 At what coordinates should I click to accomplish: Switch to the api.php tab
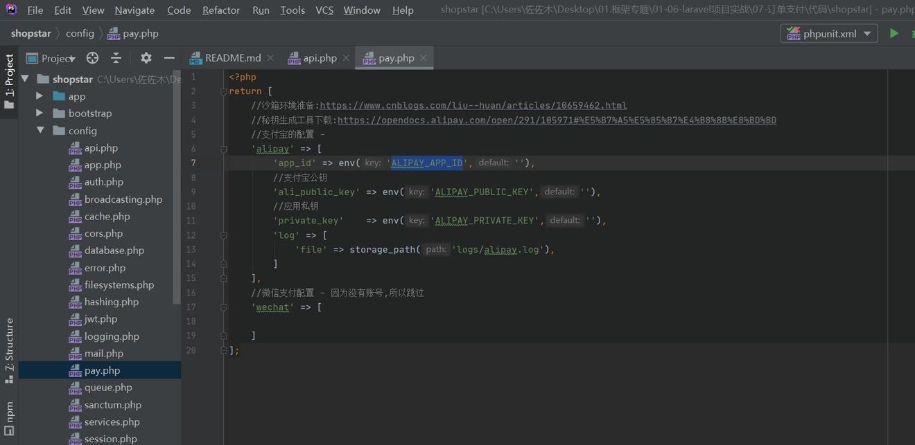(x=313, y=58)
